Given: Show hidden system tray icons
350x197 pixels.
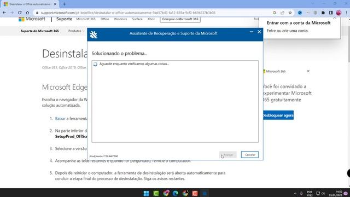Looking at the screenshot, I should 295,193.
